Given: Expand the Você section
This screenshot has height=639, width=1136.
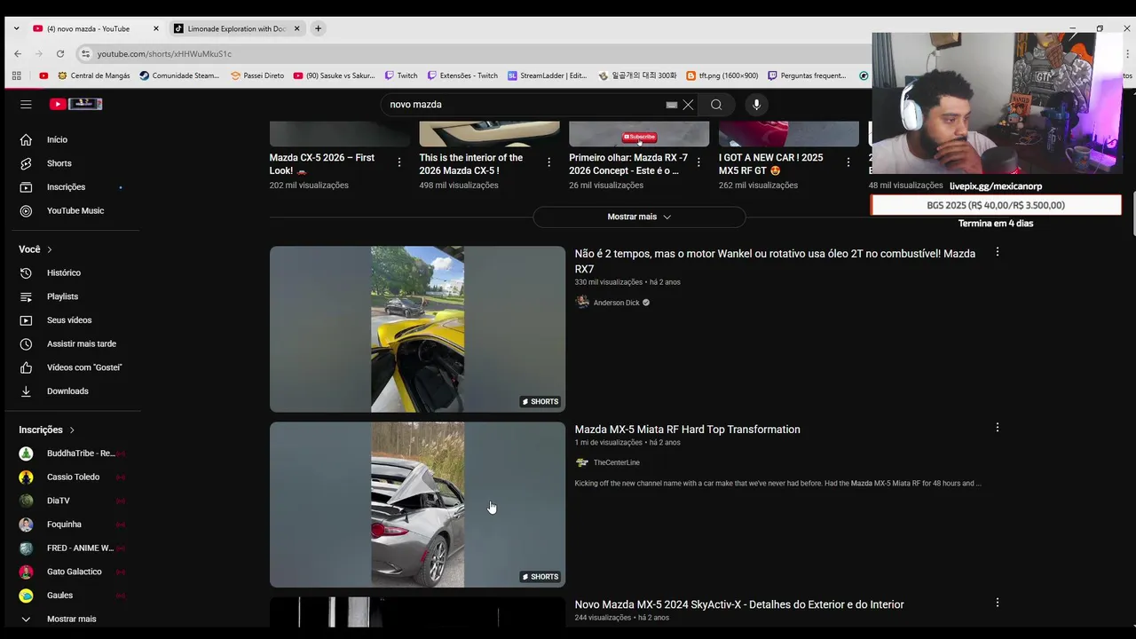Looking at the screenshot, I should [35, 249].
